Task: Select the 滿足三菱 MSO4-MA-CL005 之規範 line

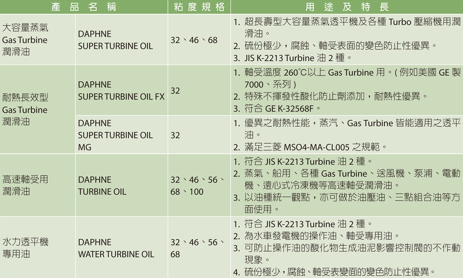Action: 316,146
